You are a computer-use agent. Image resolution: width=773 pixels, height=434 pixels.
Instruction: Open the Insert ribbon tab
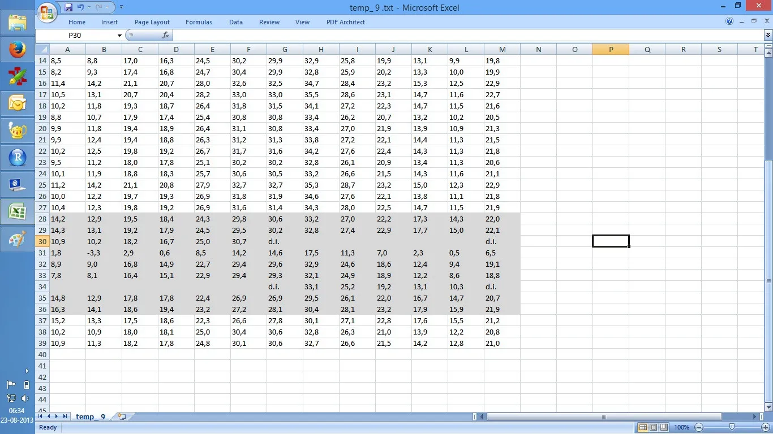click(110, 22)
